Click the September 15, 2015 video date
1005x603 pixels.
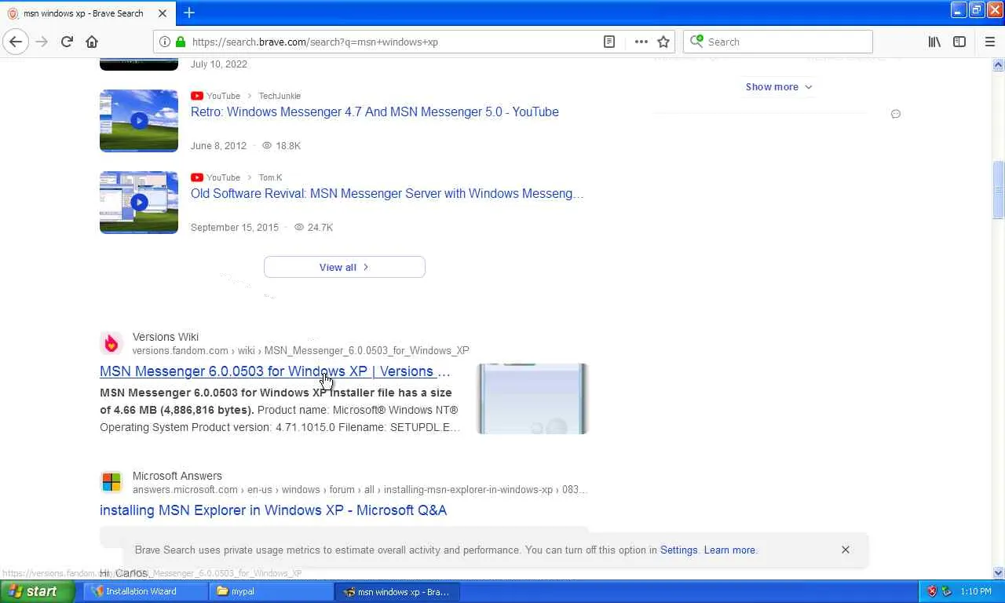click(x=235, y=227)
